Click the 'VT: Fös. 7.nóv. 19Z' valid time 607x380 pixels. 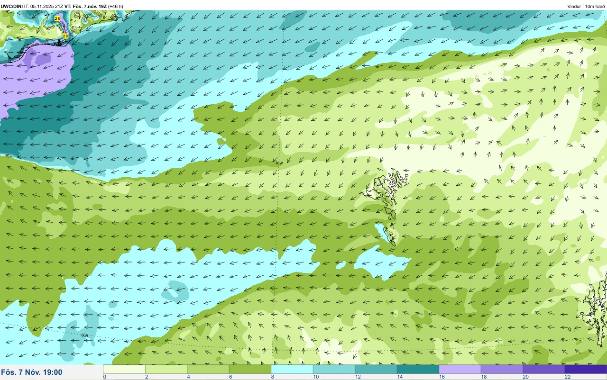(x=86, y=6)
